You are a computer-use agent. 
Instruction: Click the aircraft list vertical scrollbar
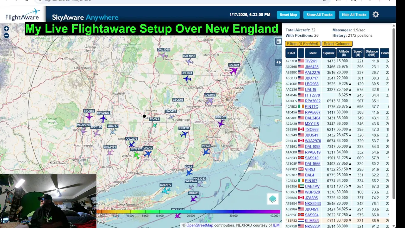coord(394,114)
